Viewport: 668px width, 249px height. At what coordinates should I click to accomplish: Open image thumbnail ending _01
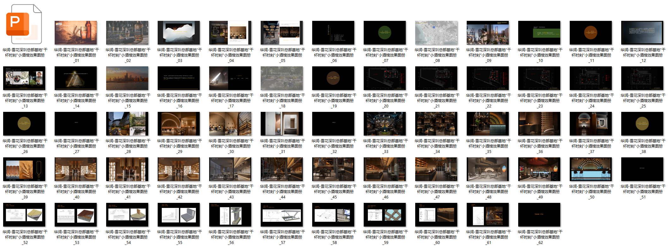pos(76,33)
